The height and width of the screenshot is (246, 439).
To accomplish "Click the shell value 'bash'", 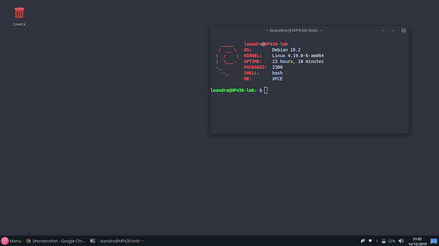I will coord(277,73).
